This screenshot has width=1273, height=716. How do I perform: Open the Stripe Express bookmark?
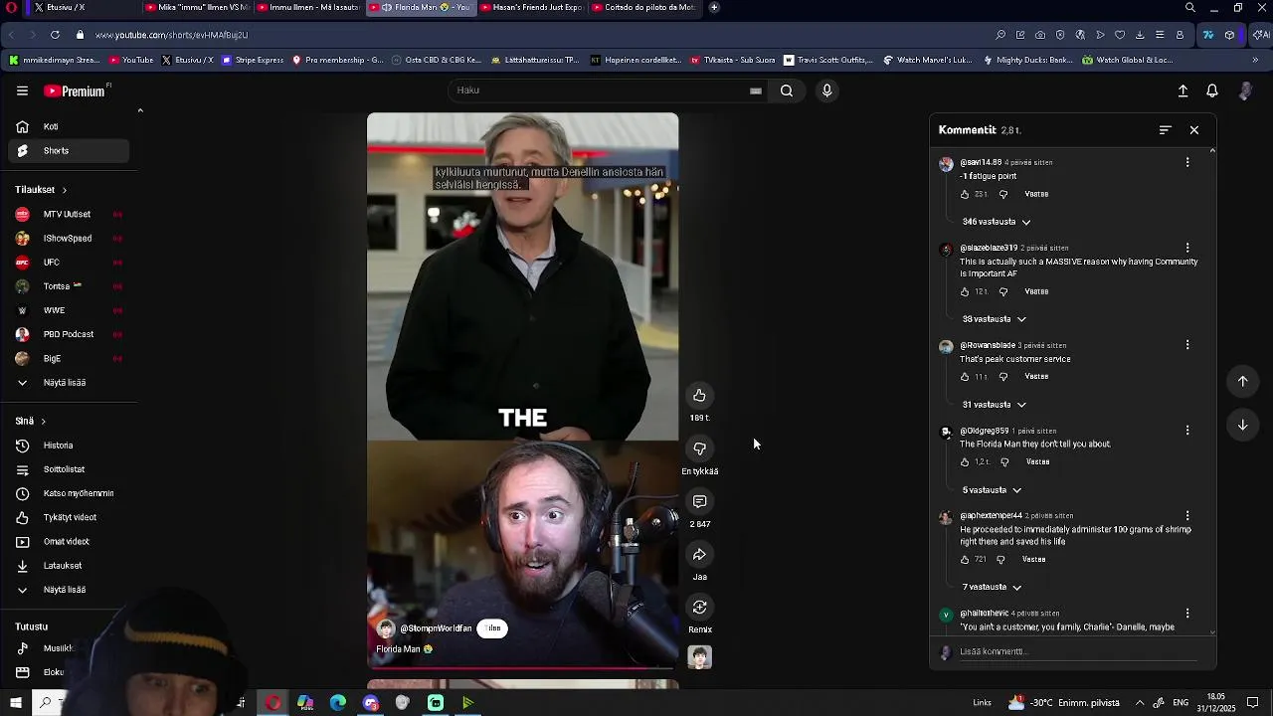[253, 61]
